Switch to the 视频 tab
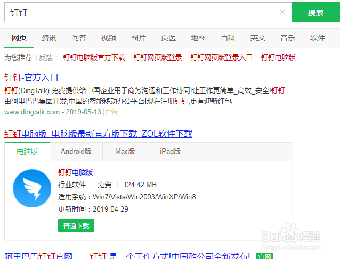 pos(109,38)
